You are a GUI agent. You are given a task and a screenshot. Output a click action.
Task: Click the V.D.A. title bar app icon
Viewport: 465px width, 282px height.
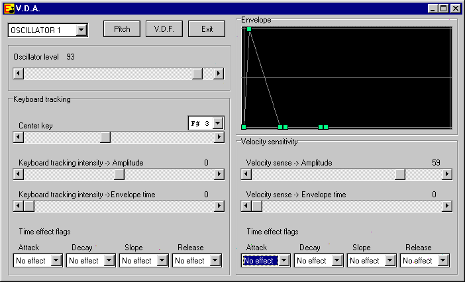(9, 9)
